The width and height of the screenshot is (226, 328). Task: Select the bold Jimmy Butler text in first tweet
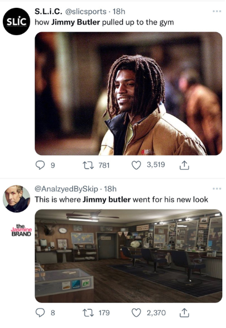pyautogui.click(x=76, y=22)
